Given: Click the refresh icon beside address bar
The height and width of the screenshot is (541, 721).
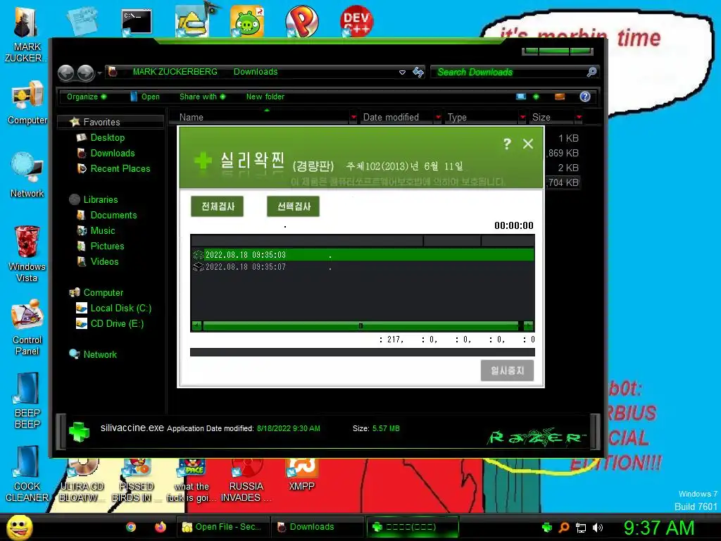Looking at the screenshot, I should 418,73.
